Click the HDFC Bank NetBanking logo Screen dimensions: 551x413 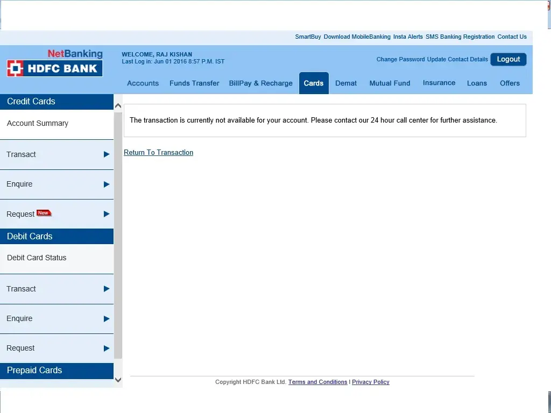click(x=55, y=63)
